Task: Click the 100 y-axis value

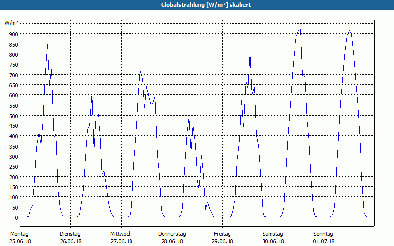Action: tap(14, 197)
